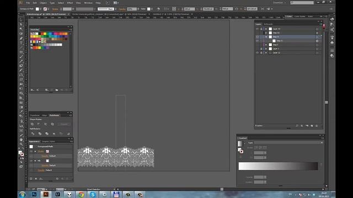Click the Fill white swatch in Appearance

click(x=47, y=161)
